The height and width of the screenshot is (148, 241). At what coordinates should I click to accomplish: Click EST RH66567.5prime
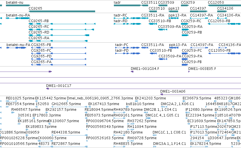13,112
